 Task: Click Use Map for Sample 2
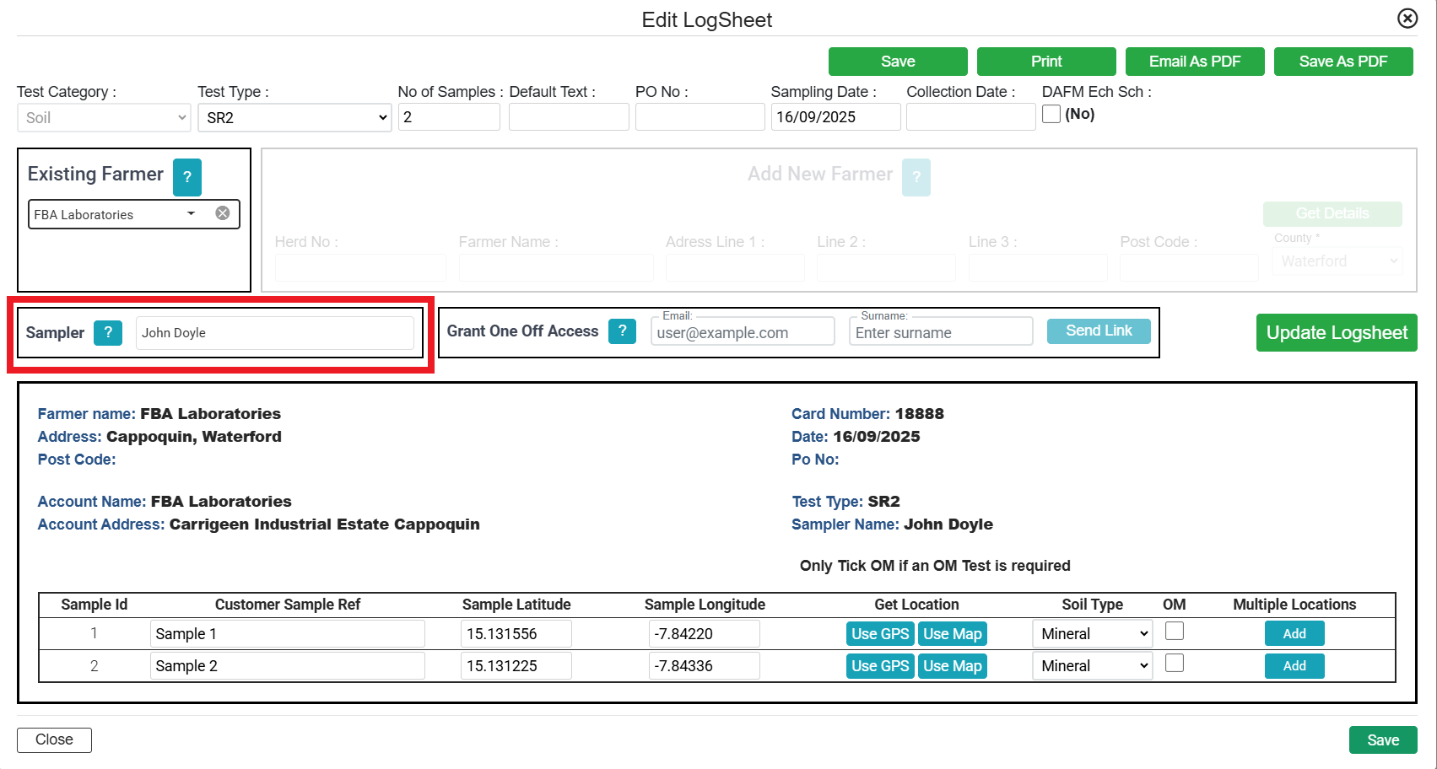click(952, 666)
